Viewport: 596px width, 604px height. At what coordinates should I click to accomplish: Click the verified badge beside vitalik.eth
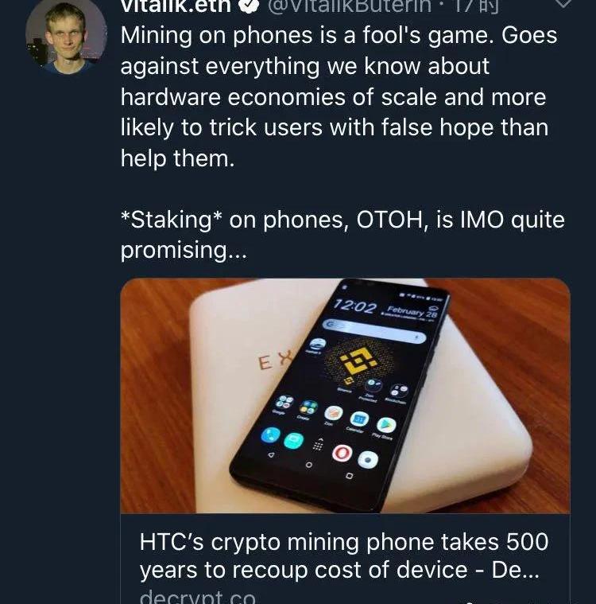[249, 6]
